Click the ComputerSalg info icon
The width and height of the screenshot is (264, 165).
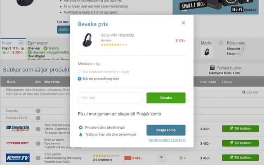[x=38, y=129]
